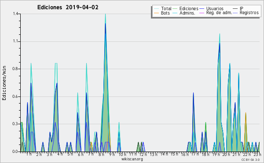264x163 pixels.
Task: Click the '14 h' x-axis label
Action: 164,154
